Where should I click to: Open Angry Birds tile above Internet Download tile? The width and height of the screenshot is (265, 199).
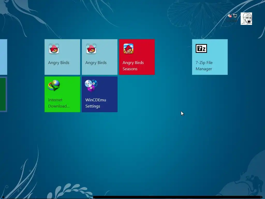62,57
